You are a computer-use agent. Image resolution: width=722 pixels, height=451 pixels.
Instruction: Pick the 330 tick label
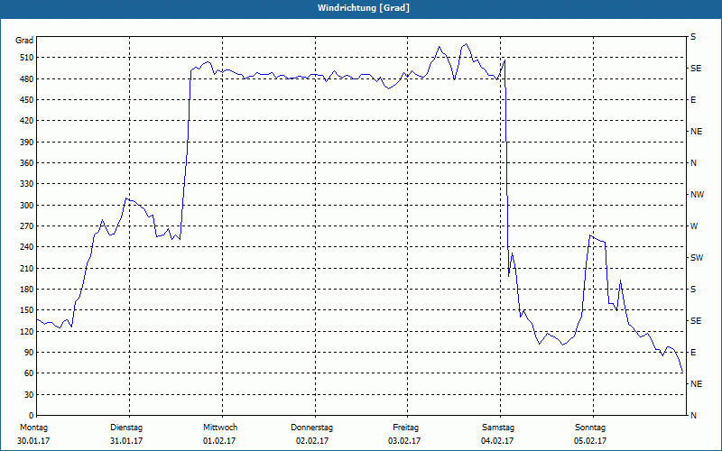[x=26, y=184]
